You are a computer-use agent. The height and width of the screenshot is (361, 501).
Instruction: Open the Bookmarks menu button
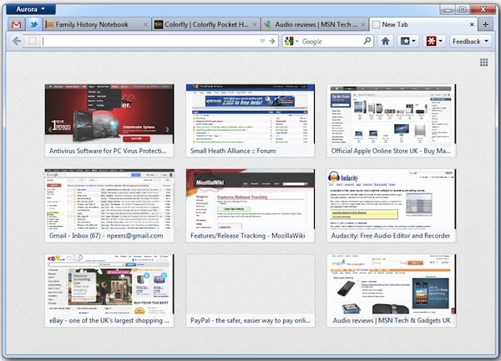click(x=407, y=41)
